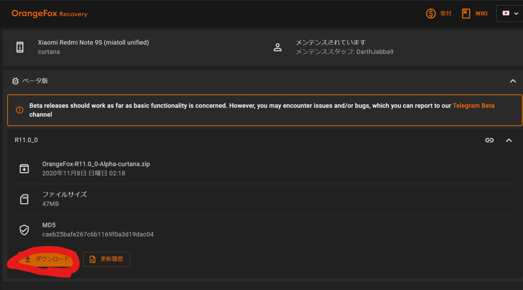Click the dollar coin donate icon

tap(431, 13)
